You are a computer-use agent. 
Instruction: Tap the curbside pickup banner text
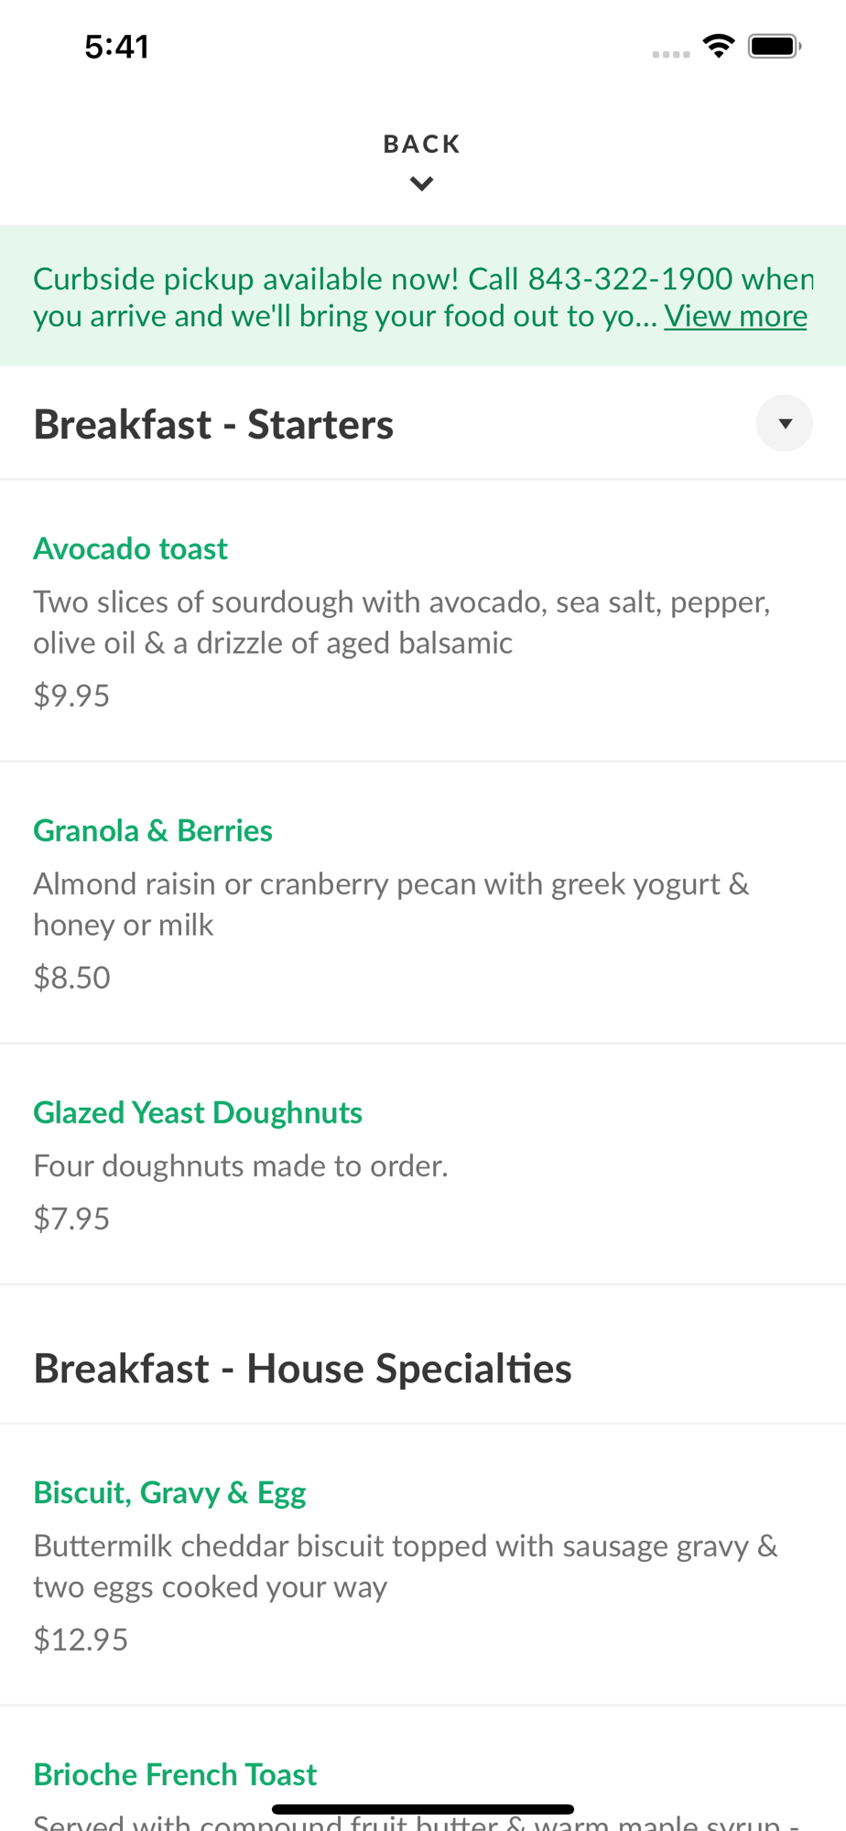(x=423, y=297)
